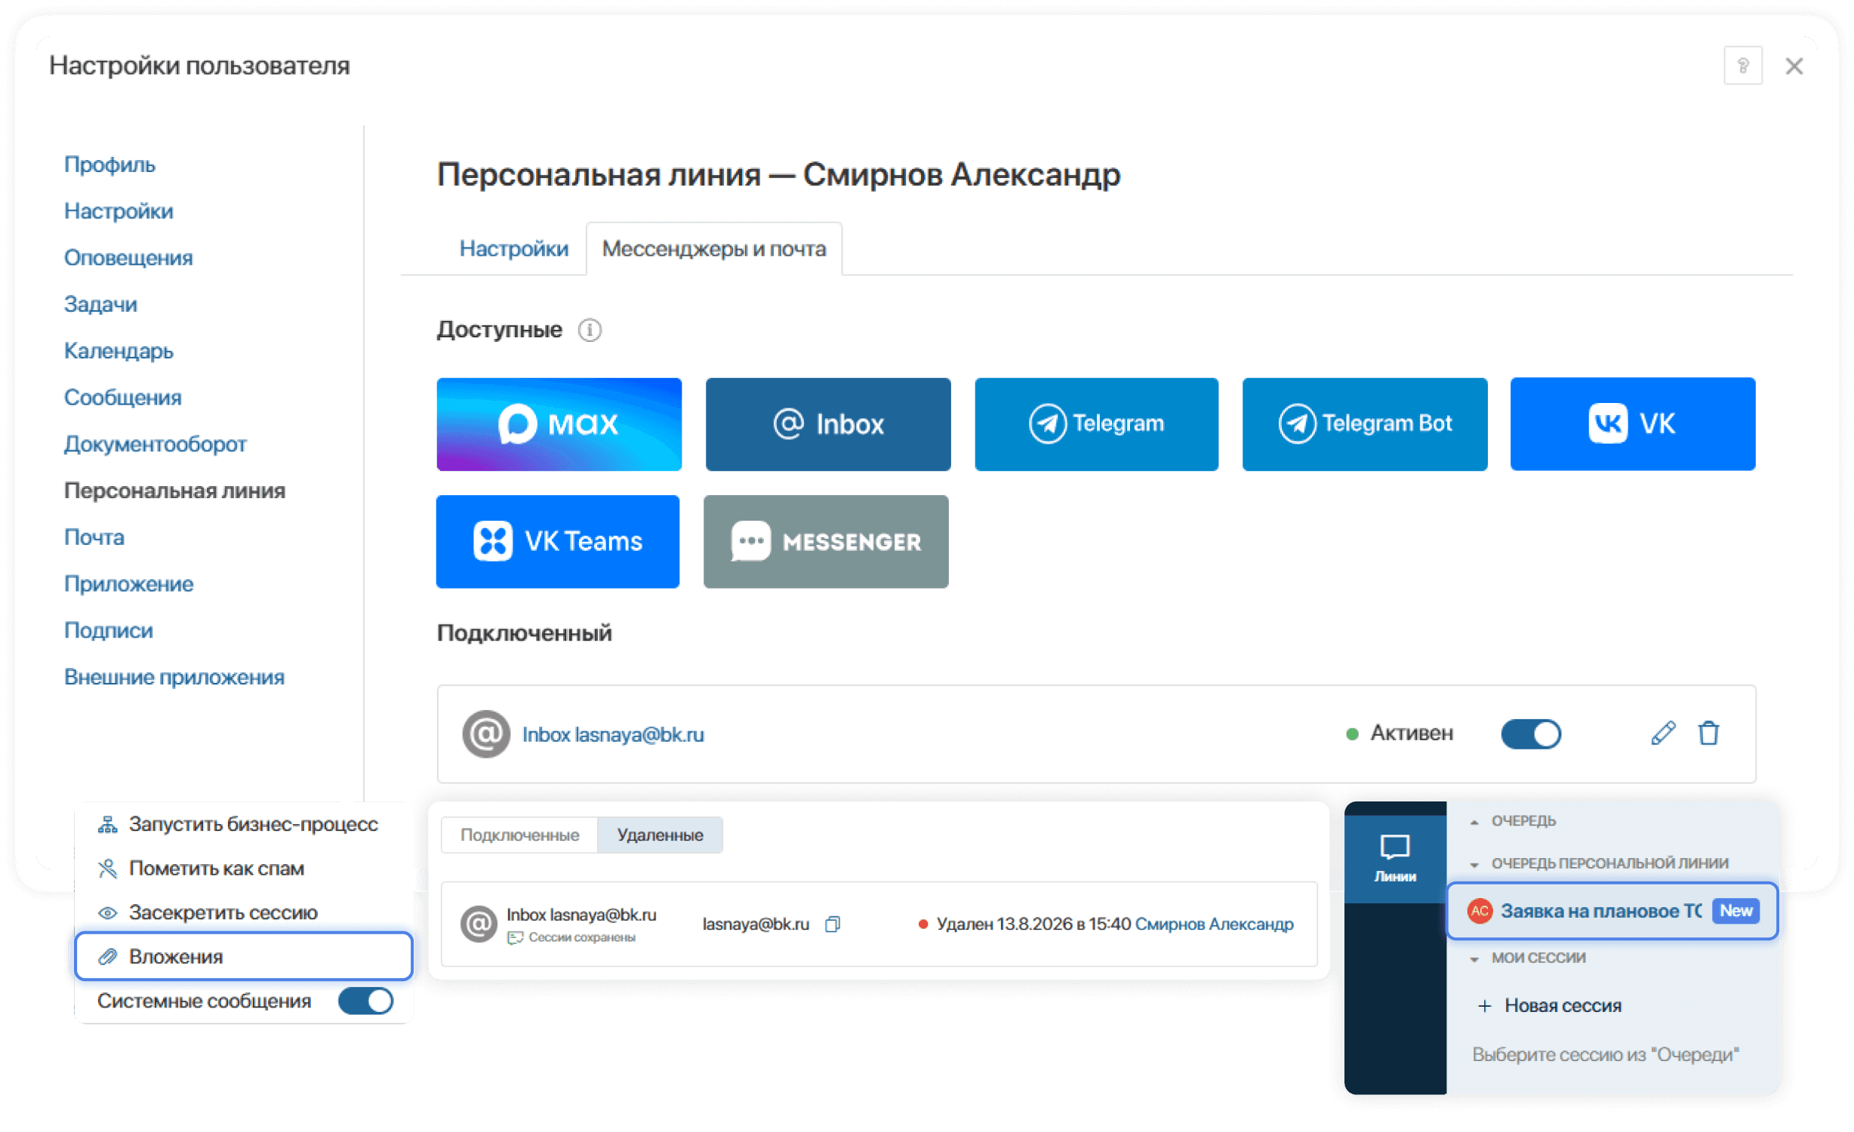This screenshot has width=1854, height=1132.
Task: Toggle the Активен switch off
Action: pyautogui.click(x=1531, y=734)
